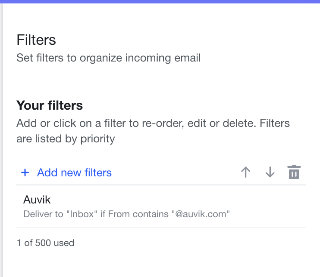Click "Set filters to organize incoming email" subtitle
The width and height of the screenshot is (320, 277).
109,58
